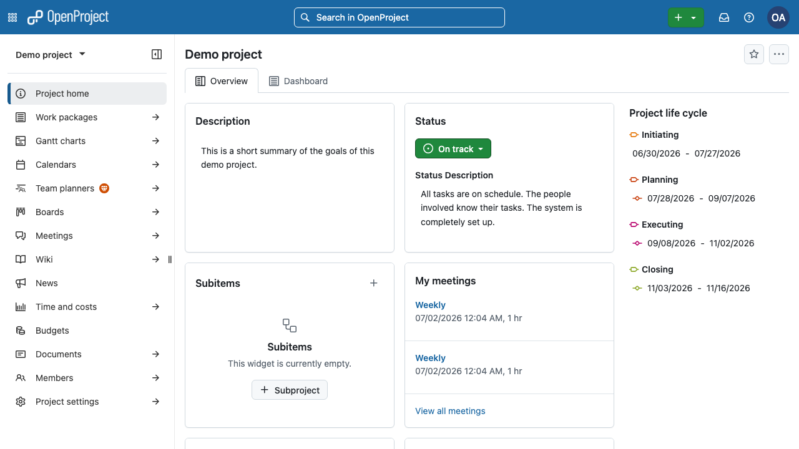Open the three-dots more menu
799x449 pixels.
pos(779,54)
